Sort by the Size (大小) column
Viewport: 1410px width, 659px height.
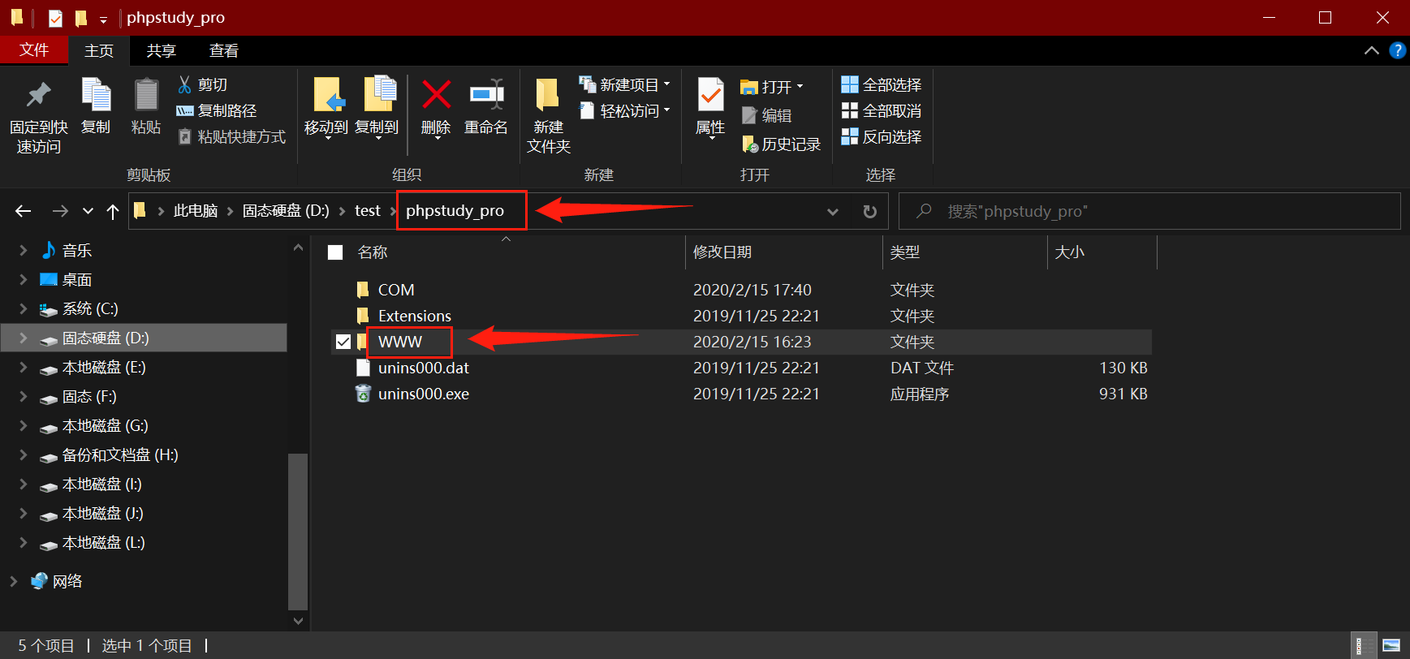click(1070, 252)
